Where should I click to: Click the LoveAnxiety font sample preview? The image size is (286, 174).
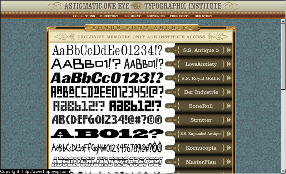tap(107, 64)
